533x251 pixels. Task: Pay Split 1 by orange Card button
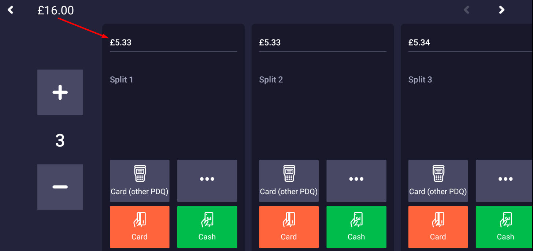(x=140, y=227)
